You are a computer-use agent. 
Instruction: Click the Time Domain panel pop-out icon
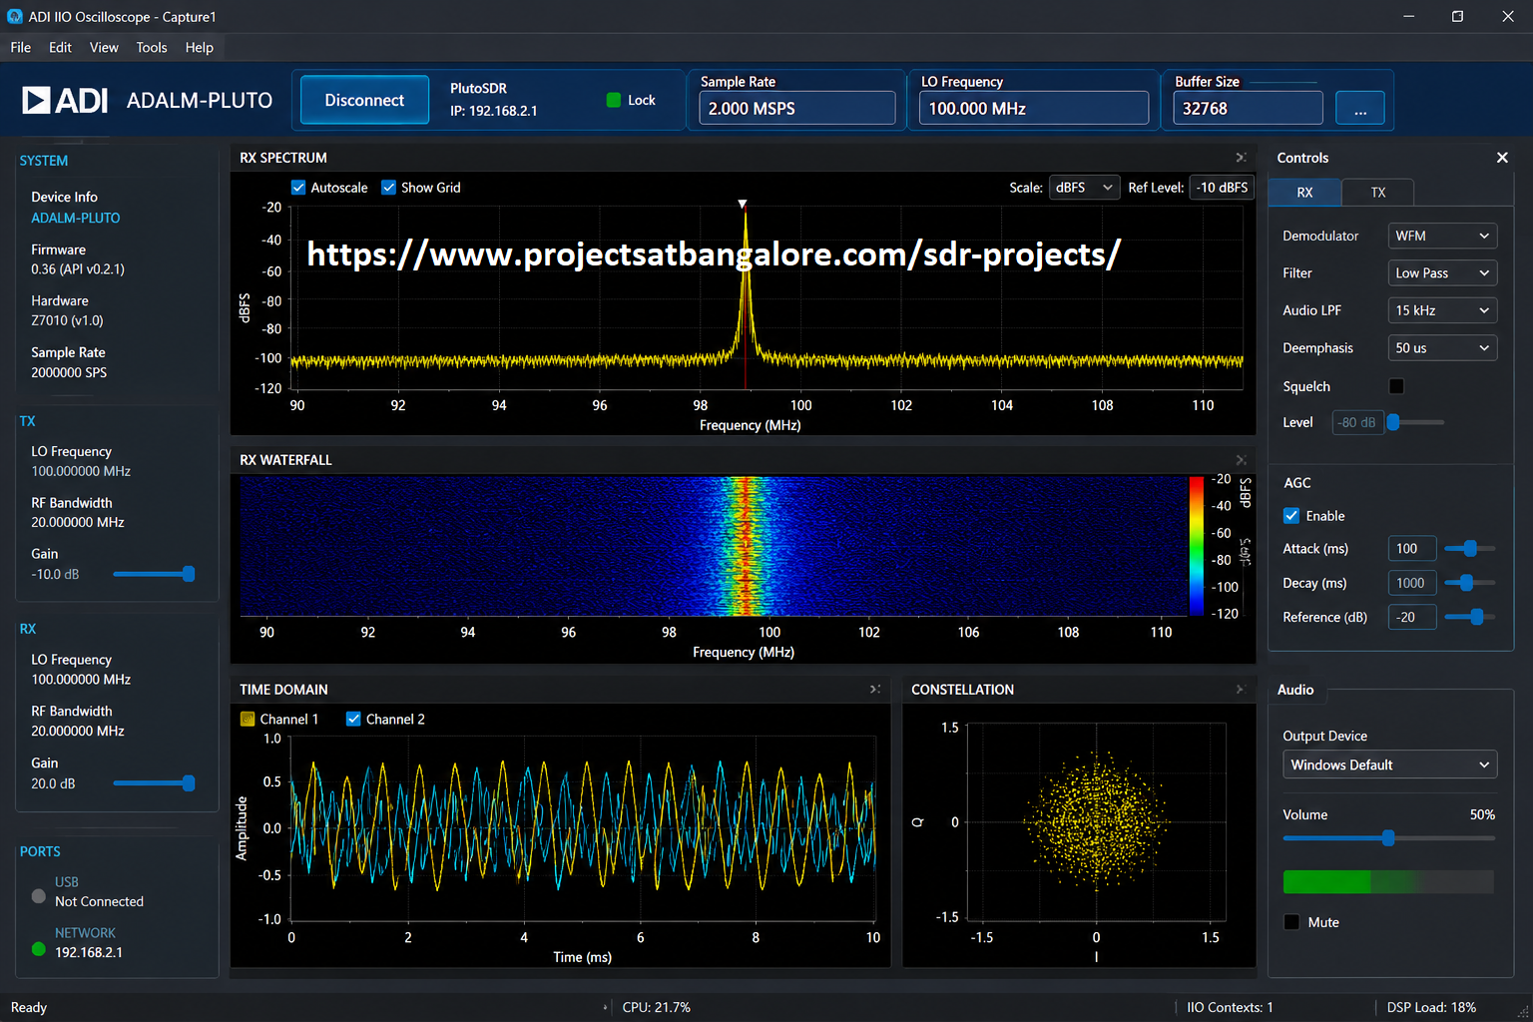(x=874, y=690)
